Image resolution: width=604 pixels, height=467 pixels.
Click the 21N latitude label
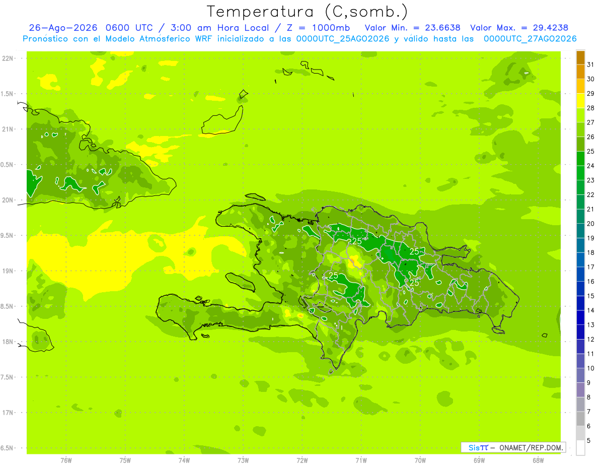(8, 129)
